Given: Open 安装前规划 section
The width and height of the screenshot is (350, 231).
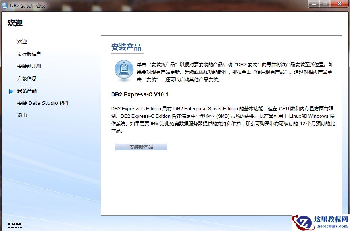Looking at the screenshot, I should (x=29, y=66).
